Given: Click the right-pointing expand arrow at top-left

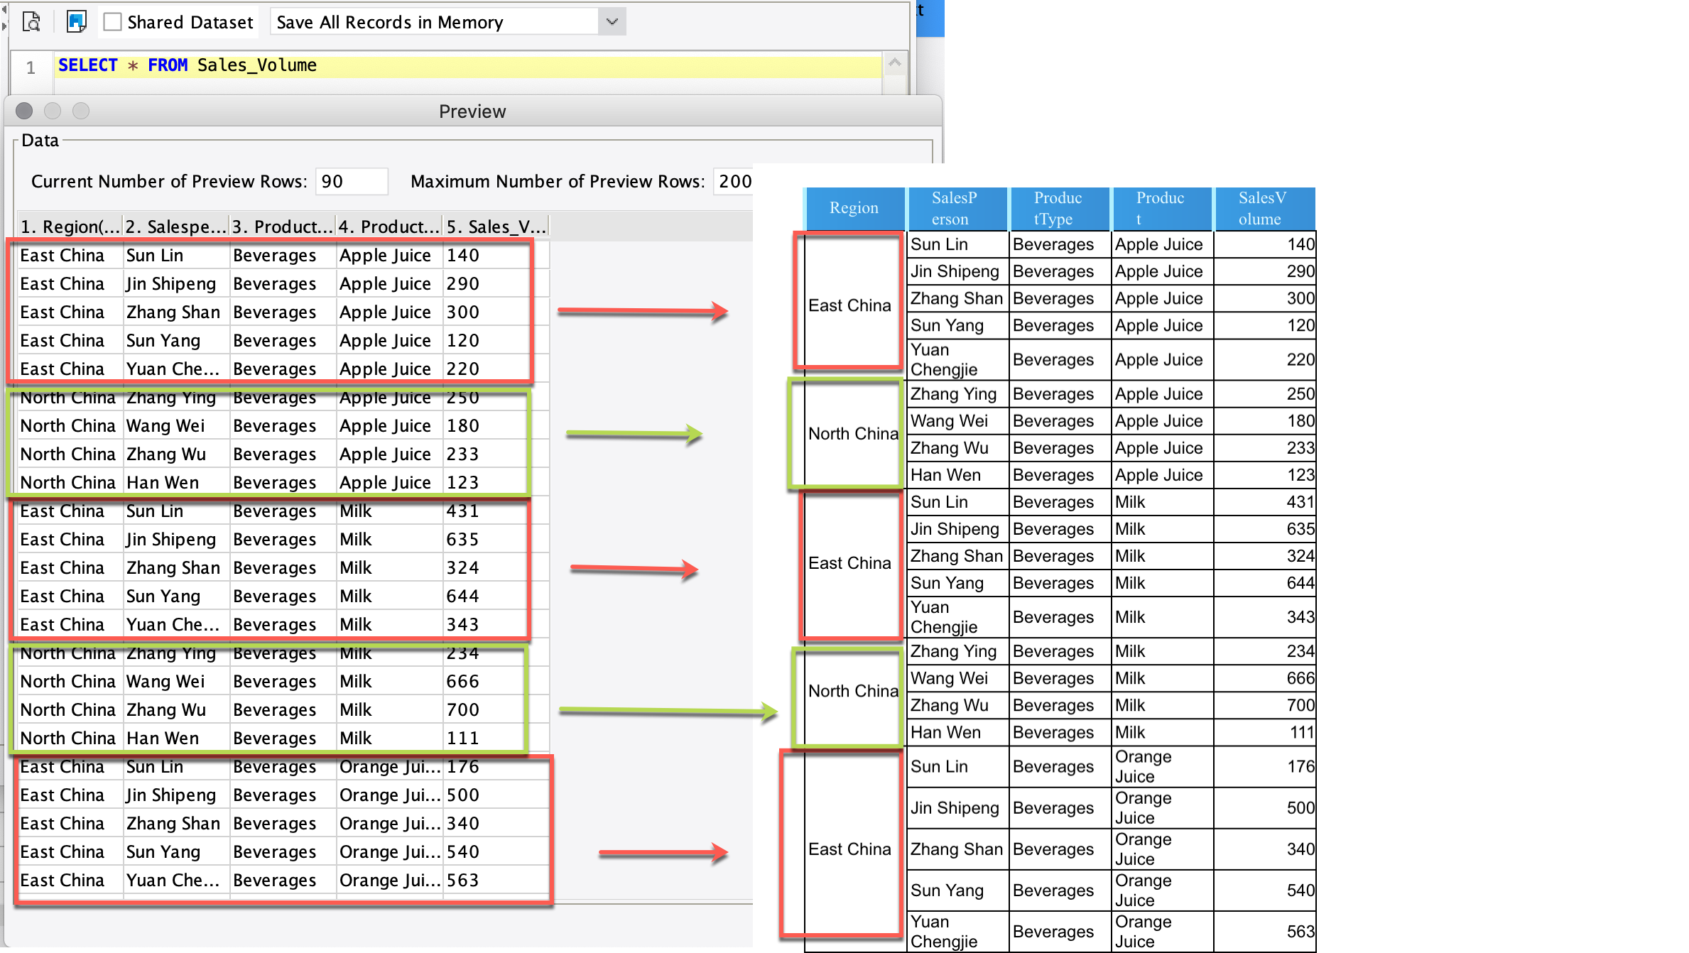Looking at the screenshot, I should [x=4, y=27].
